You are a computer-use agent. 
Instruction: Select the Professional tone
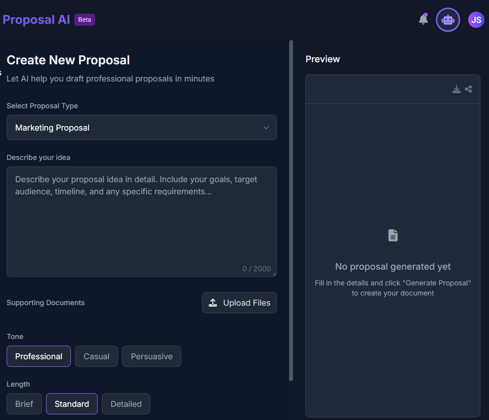(x=38, y=356)
